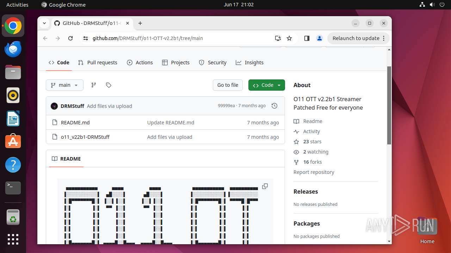Copy the README ASCII code block
451x253 pixels.
(265, 186)
